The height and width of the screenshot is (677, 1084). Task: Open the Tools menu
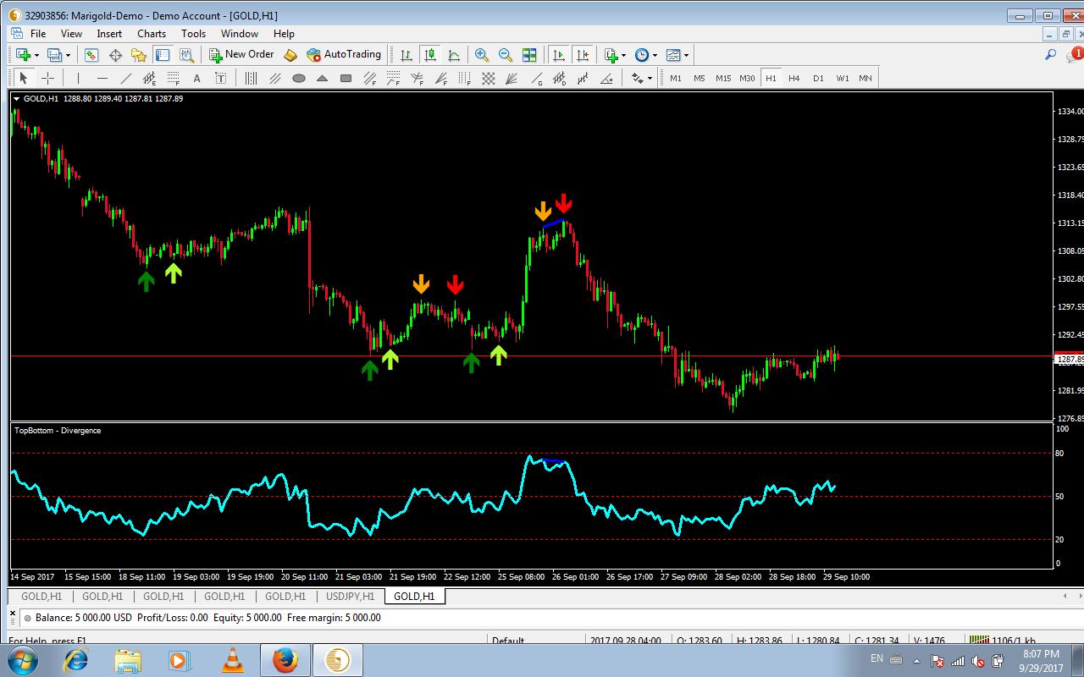(x=193, y=34)
